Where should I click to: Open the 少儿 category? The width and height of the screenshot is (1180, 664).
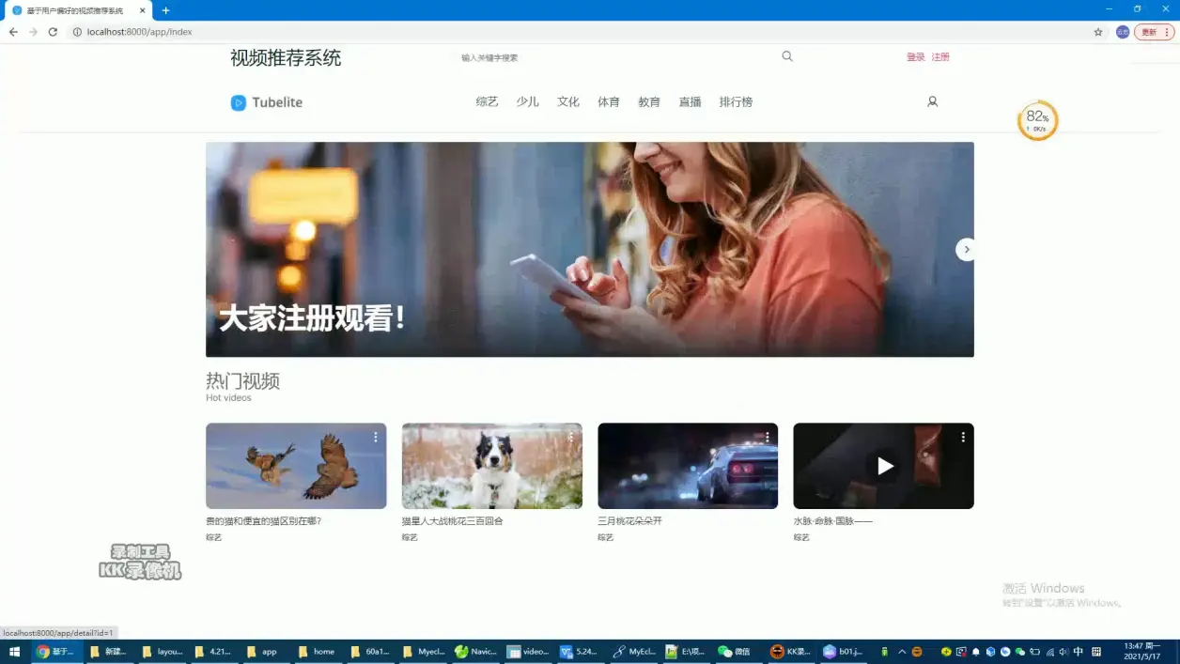click(x=527, y=102)
